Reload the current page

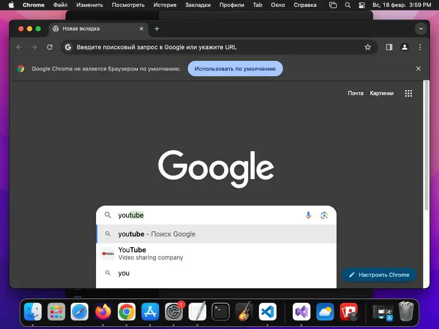[50, 47]
